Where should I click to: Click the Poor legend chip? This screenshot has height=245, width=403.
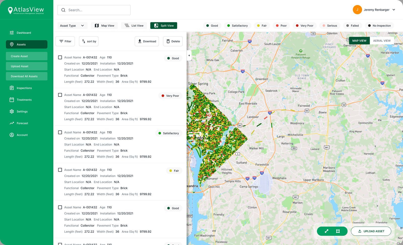coord(281,26)
